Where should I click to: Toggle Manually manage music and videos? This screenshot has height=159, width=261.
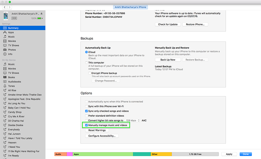(87, 125)
